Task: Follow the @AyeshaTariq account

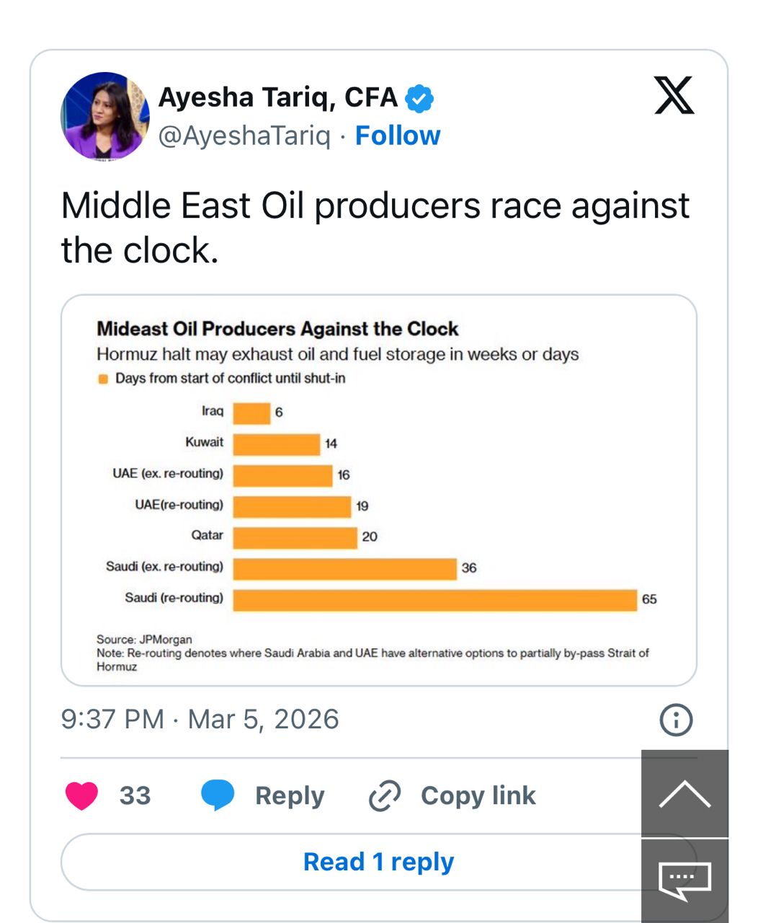Action: point(398,136)
